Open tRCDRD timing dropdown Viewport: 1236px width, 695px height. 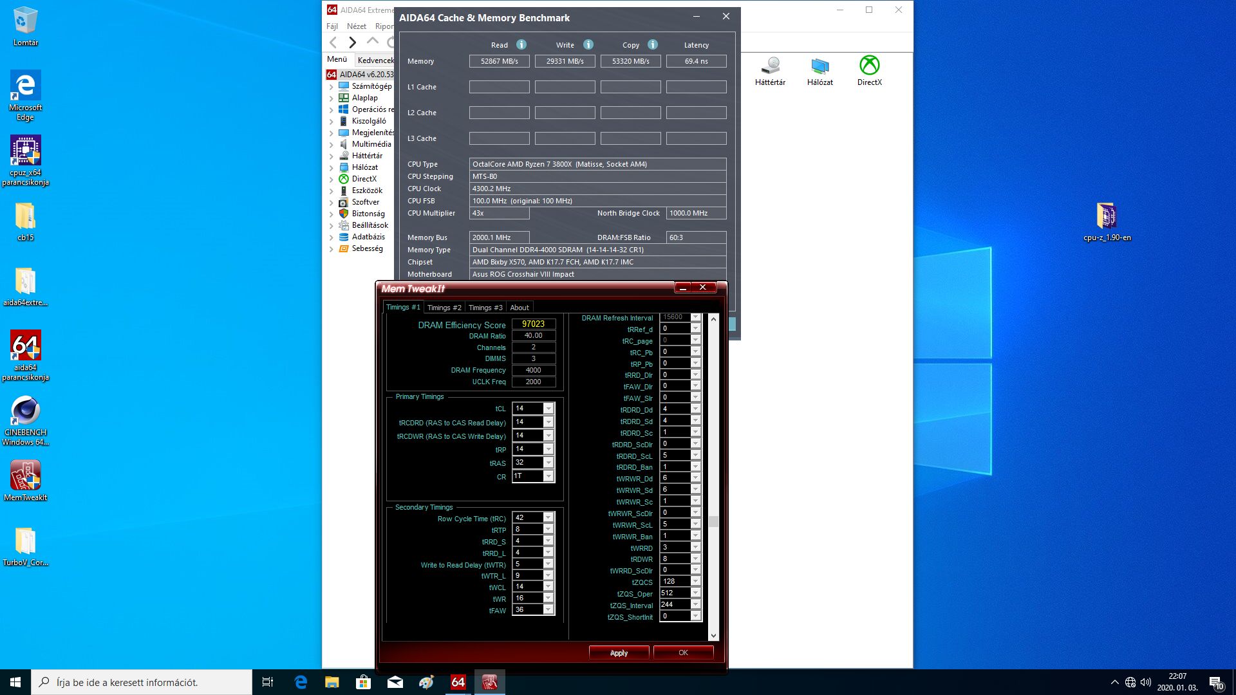click(x=548, y=422)
